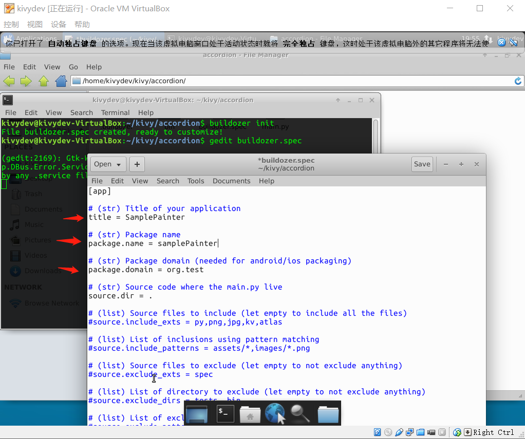
Task: Go back in File Manager toolbar
Action: [x=9, y=81]
